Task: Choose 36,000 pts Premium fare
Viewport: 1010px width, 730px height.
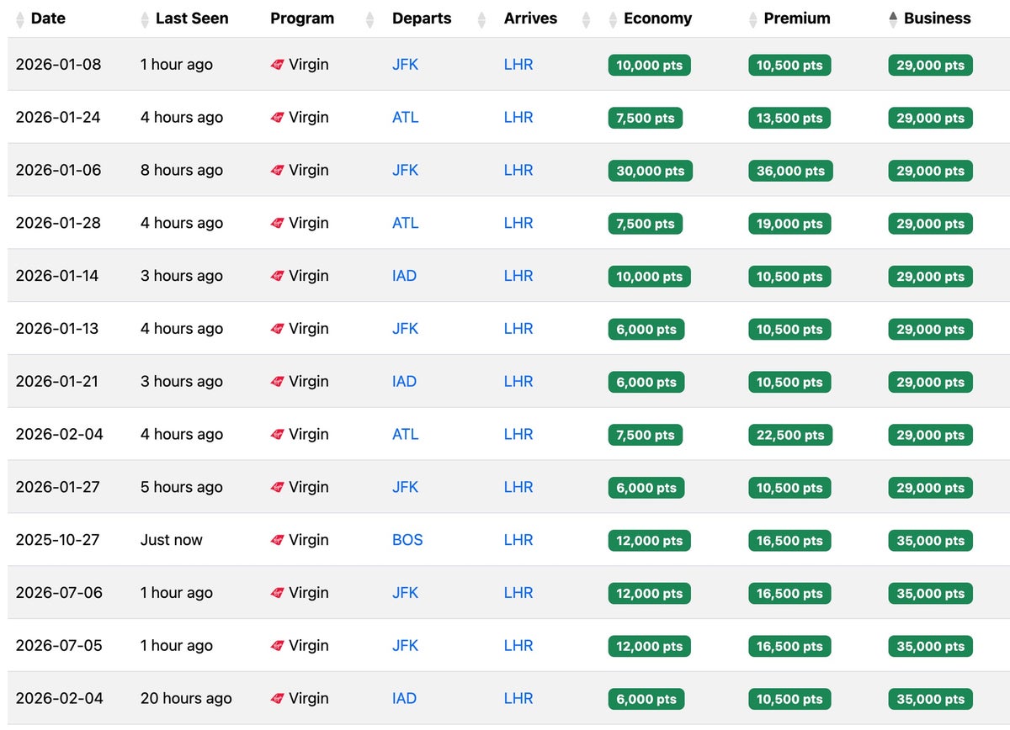Action: [x=790, y=171]
